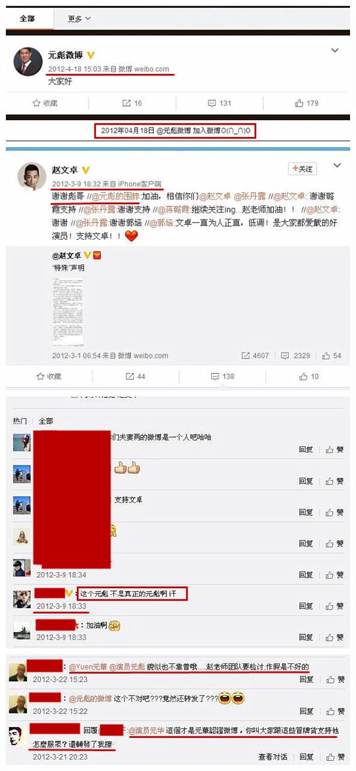The image size is (356, 771).
Task: Click the +关注 follow button
Action: tap(302, 169)
